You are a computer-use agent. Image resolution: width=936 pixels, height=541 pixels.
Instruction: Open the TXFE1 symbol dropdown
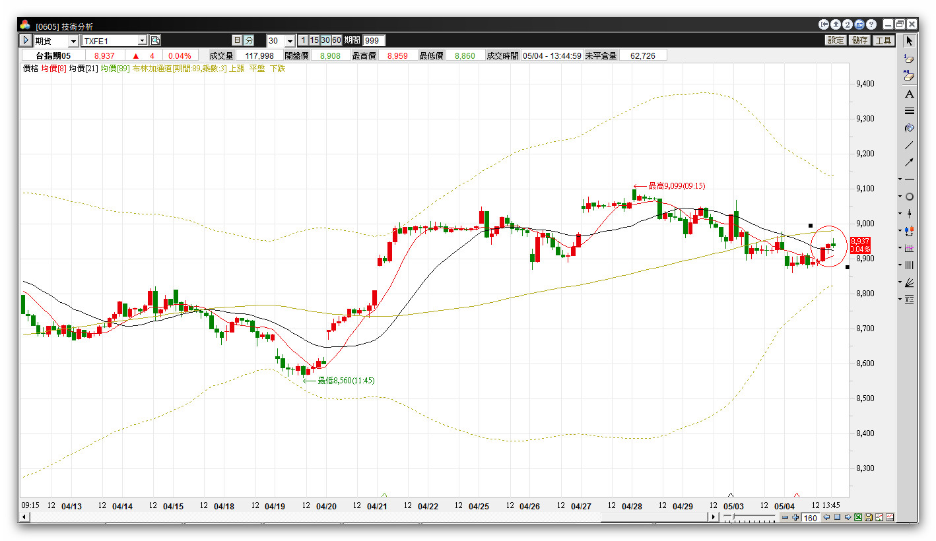tap(142, 41)
